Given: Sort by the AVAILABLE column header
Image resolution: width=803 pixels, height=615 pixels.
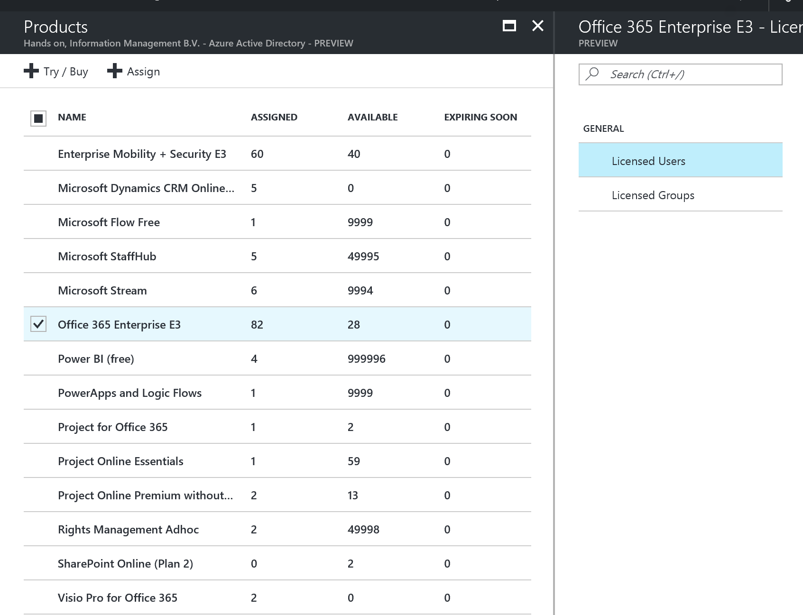Looking at the screenshot, I should pyautogui.click(x=372, y=118).
